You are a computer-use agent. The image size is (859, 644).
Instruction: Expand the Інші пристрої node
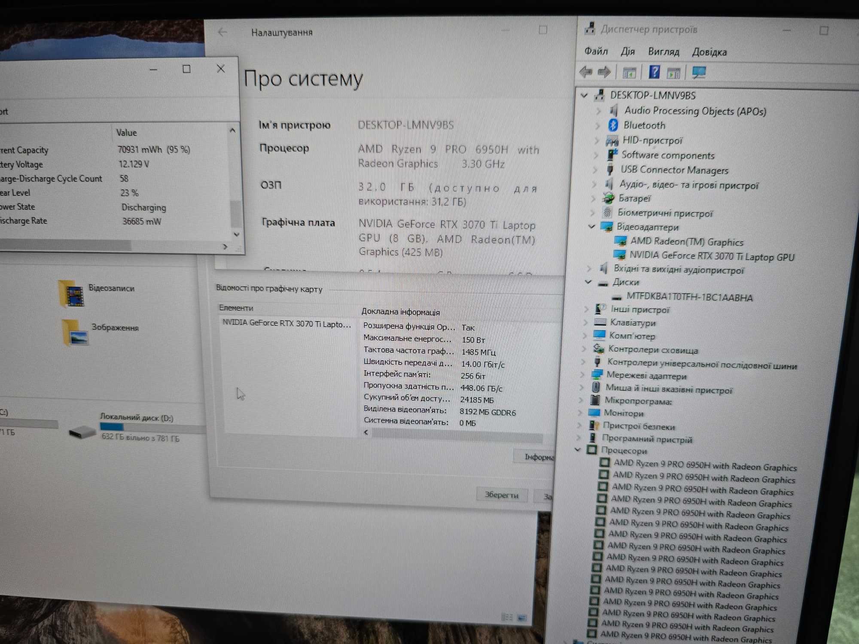[586, 309]
